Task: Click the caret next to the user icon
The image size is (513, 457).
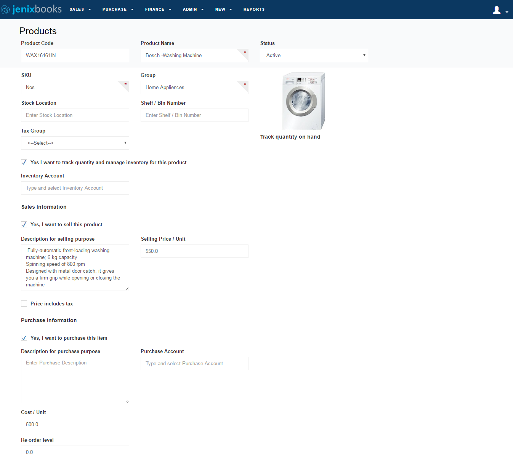Action: point(507,12)
